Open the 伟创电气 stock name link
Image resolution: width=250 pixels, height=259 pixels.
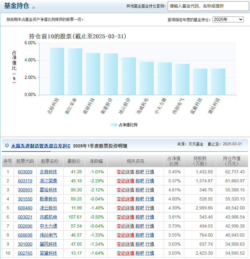click(x=48, y=235)
